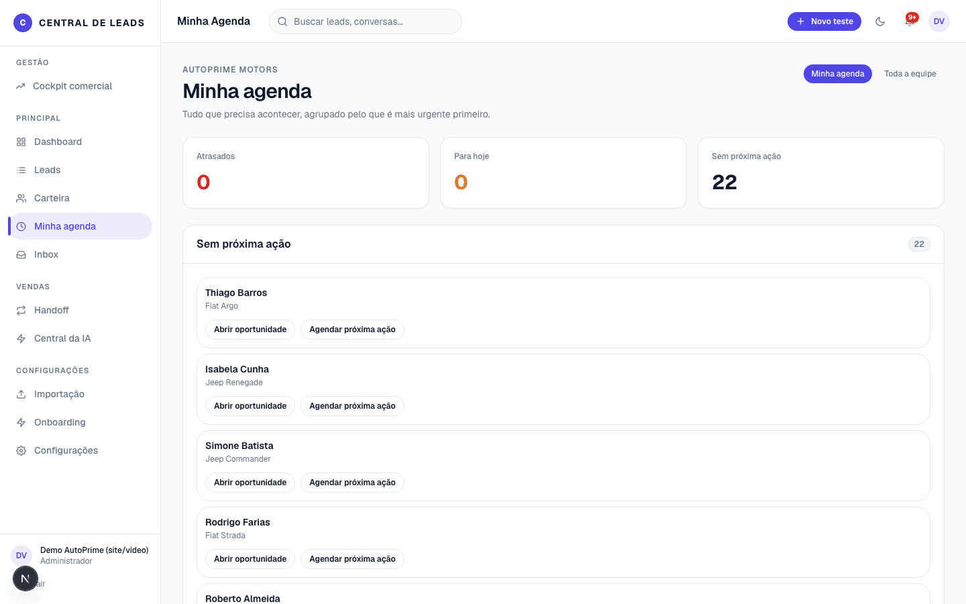The image size is (966, 604).
Task: Switch to the Toda a equipe tab
Action: click(910, 74)
